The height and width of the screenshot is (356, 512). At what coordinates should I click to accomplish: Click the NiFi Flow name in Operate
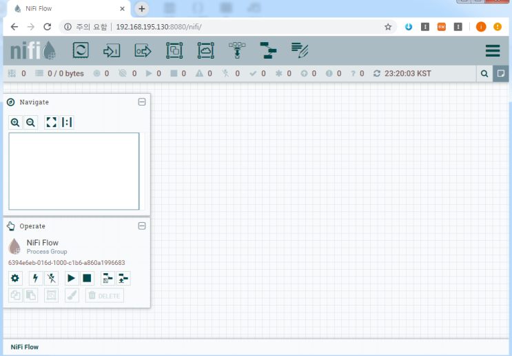tap(43, 243)
